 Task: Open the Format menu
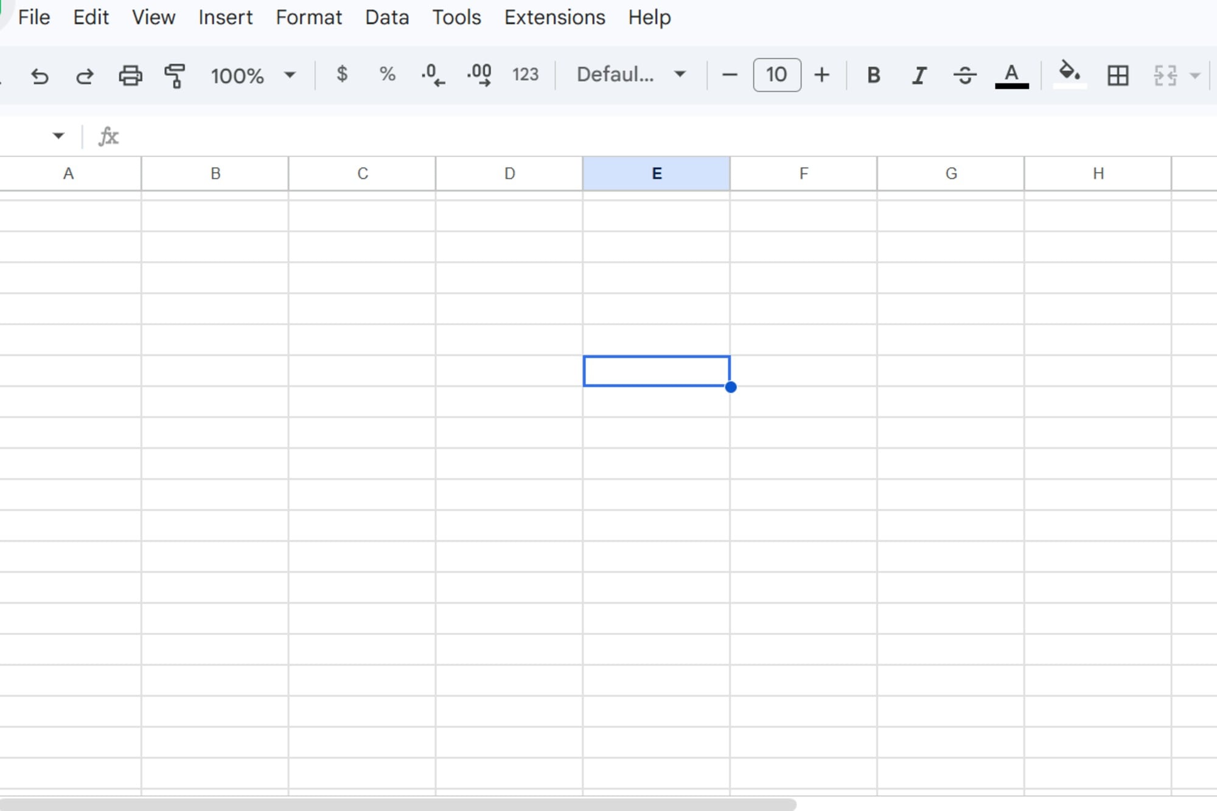pyautogui.click(x=309, y=17)
